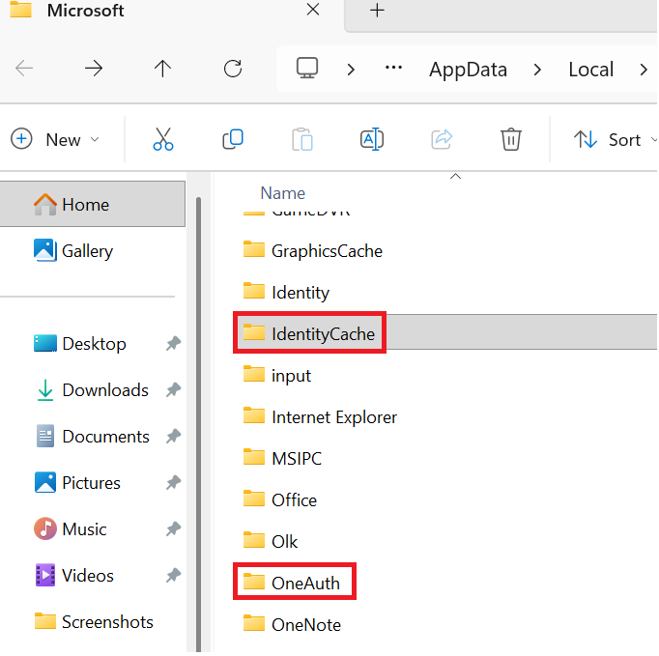
Task: Rename the selected folder
Action: (372, 139)
